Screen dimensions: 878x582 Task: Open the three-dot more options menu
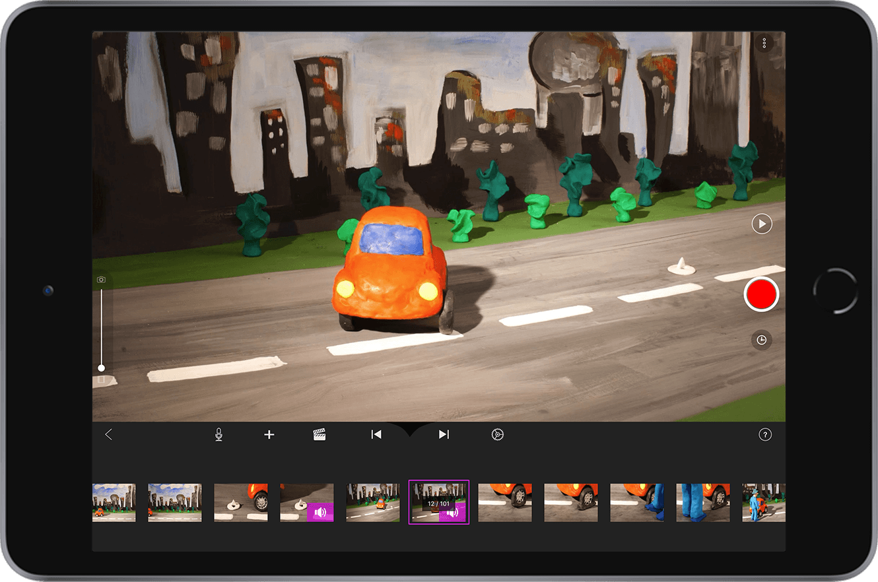pyautogui.click(x=764, y=42)
